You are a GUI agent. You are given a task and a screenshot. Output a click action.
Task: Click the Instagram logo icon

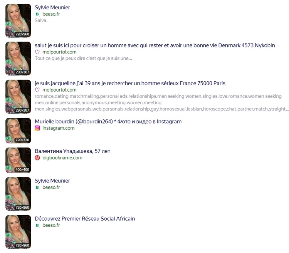pos(37,128)
